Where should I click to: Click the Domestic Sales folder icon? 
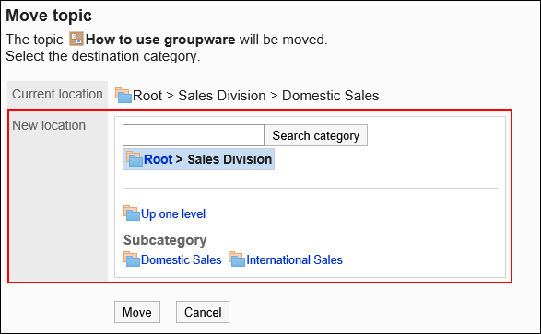[132, 259]
